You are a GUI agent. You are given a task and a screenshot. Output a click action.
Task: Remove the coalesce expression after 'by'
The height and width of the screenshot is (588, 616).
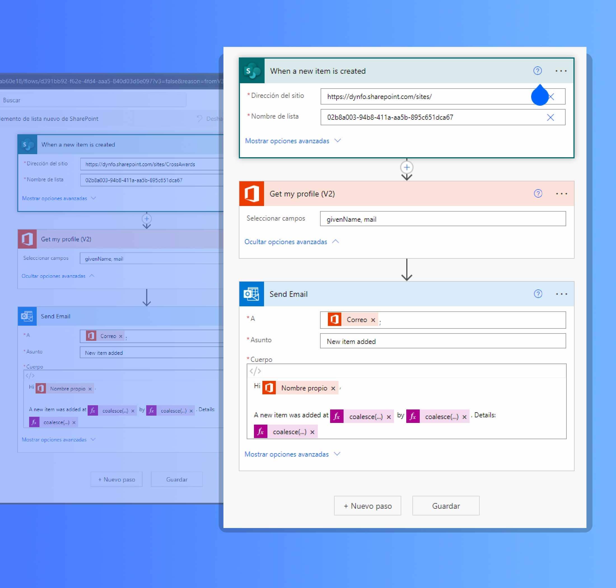[x=465, y=417]
